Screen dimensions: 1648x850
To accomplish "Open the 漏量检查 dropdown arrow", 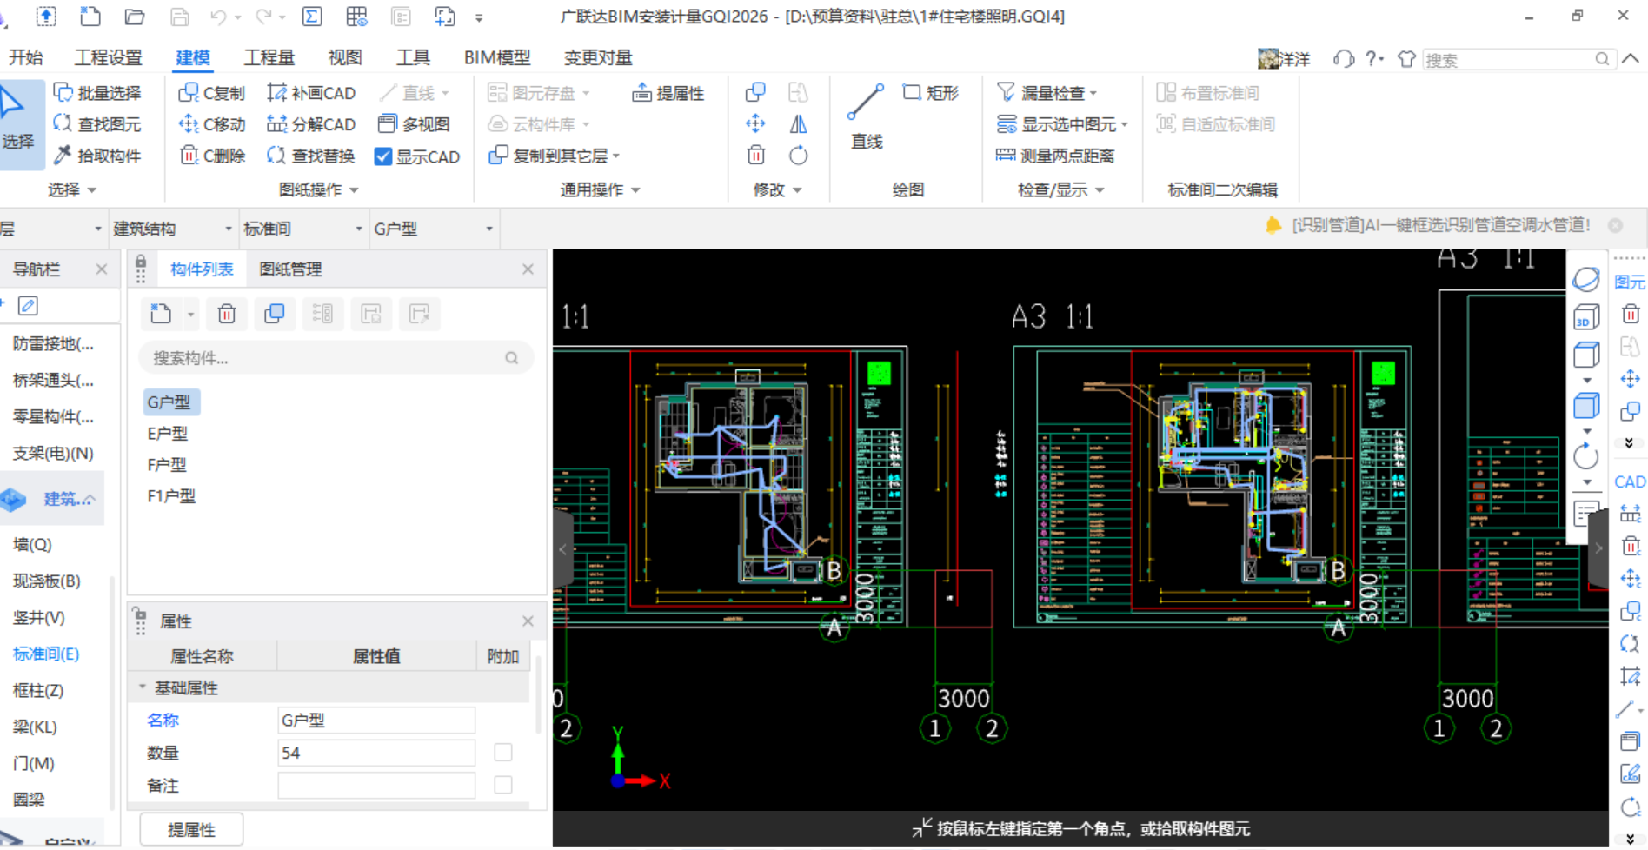I will [1093, 92].
